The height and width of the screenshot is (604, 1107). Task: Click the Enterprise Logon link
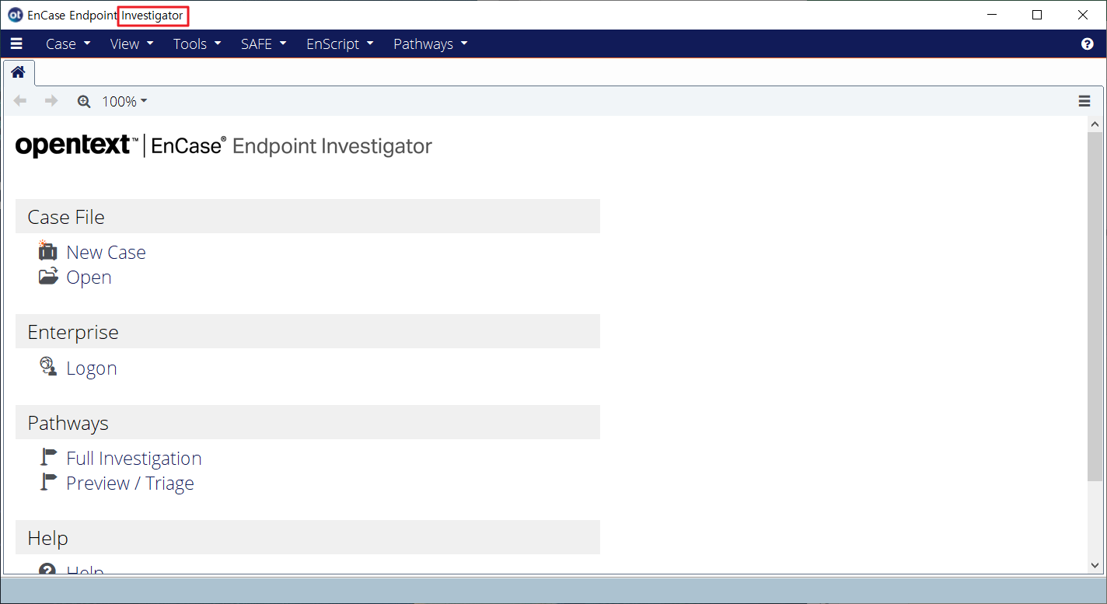point(92,368)
